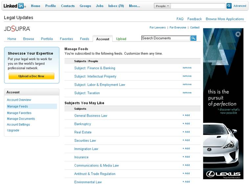Open the FAQ link
Image resolution: width=250 pixels, height=185 pixels.
click(180, 19)
